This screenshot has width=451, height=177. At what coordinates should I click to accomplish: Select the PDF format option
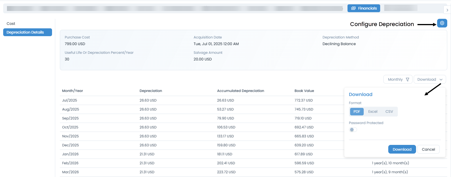click(356, 111)
